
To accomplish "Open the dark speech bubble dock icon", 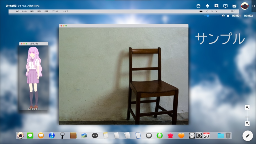I will (95, 135).
